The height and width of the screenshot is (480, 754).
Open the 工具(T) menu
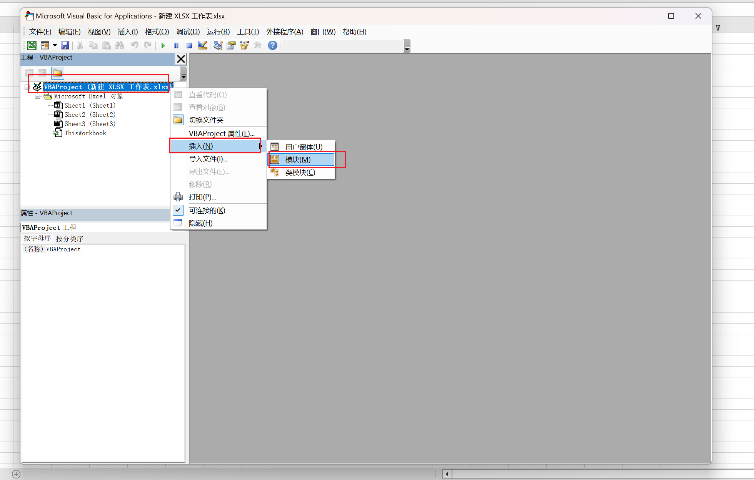(x=248, y=32)
